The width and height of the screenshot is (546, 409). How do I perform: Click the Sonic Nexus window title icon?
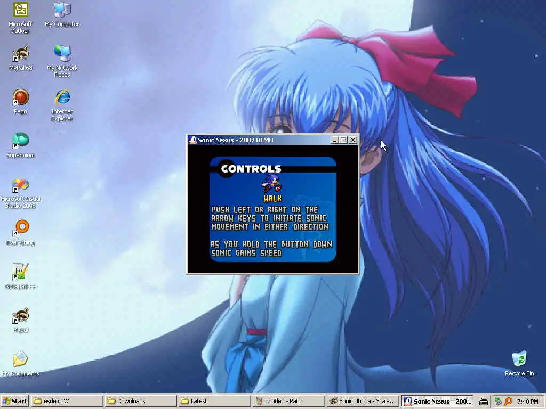pos(192,140)
